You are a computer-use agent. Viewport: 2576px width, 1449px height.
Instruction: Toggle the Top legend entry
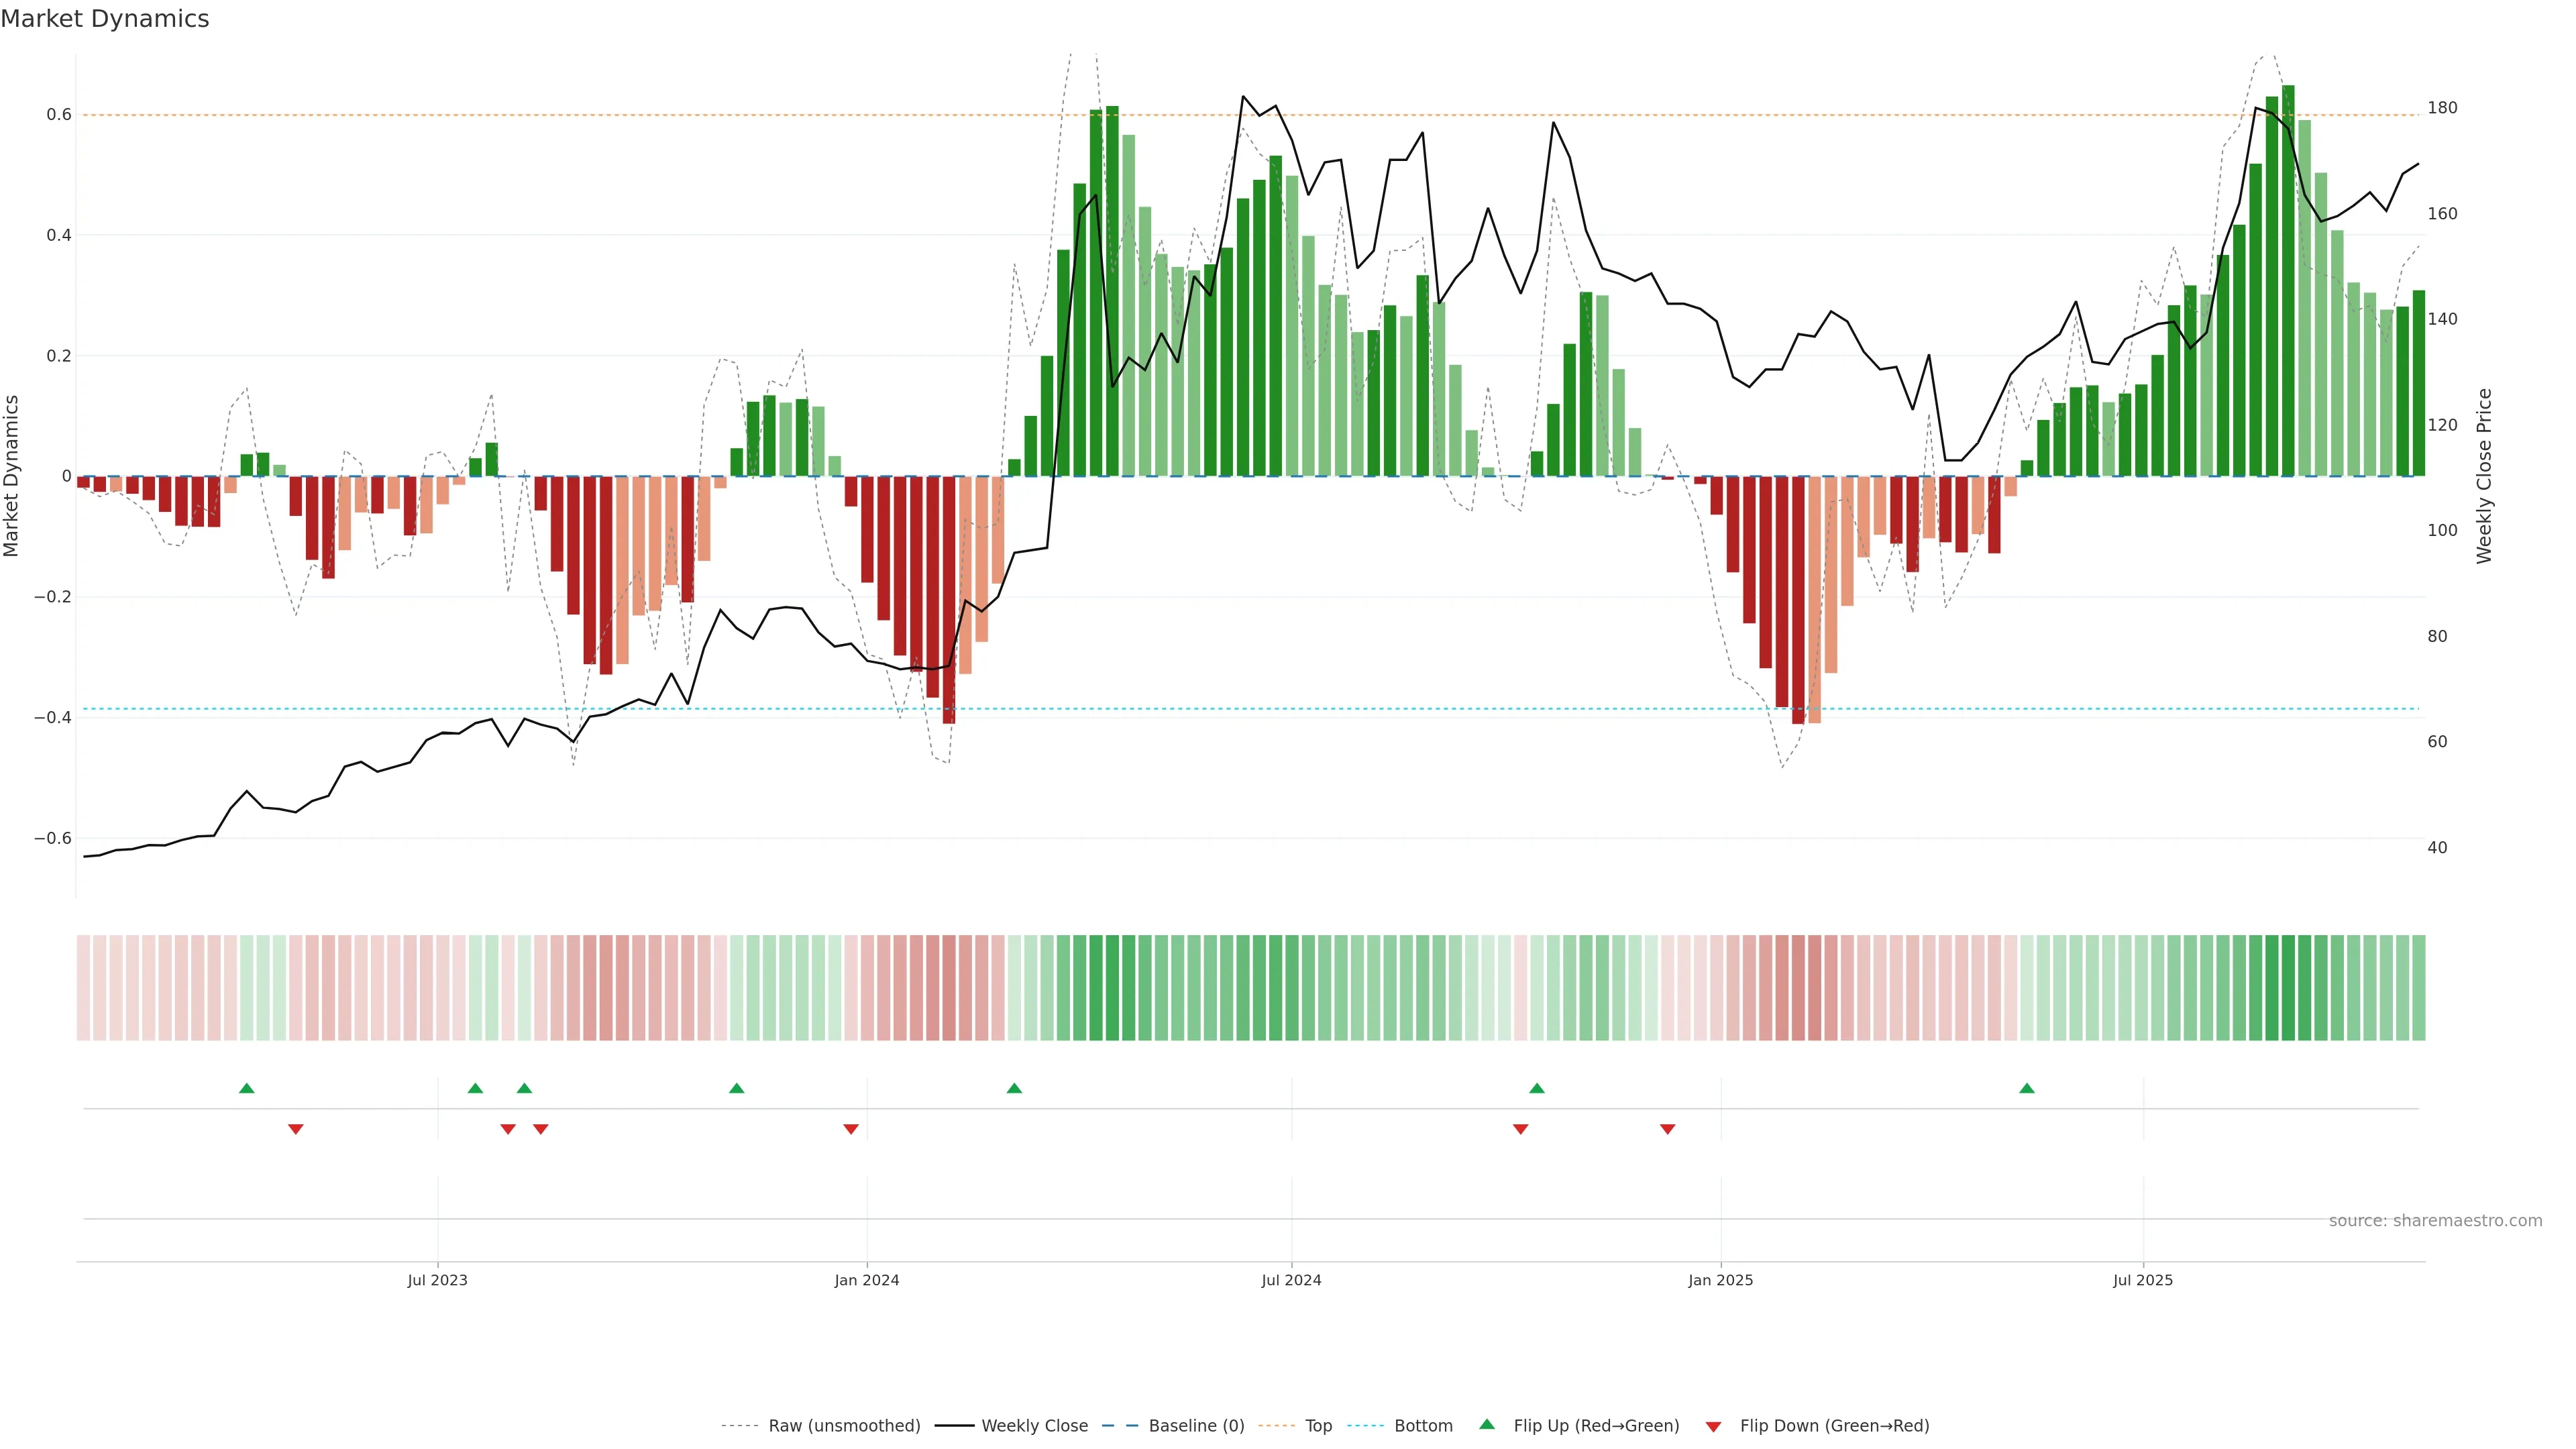coord(1318,1426)
